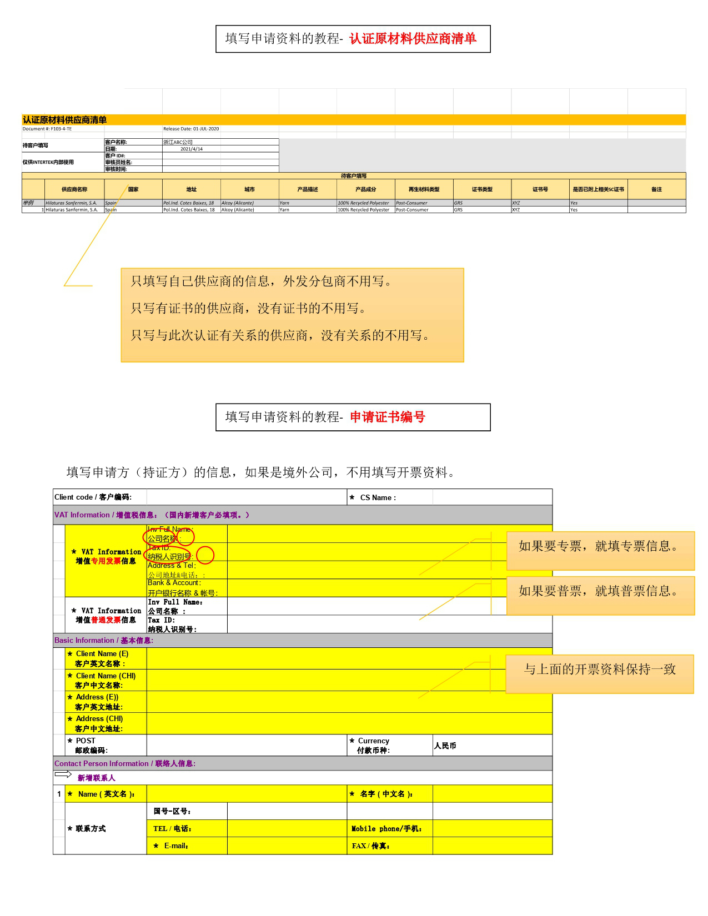Image resolution: width=708 pixels, height=916 pixels.
Task: Click the Mobile phone/手机 input field
Action: 492,828
